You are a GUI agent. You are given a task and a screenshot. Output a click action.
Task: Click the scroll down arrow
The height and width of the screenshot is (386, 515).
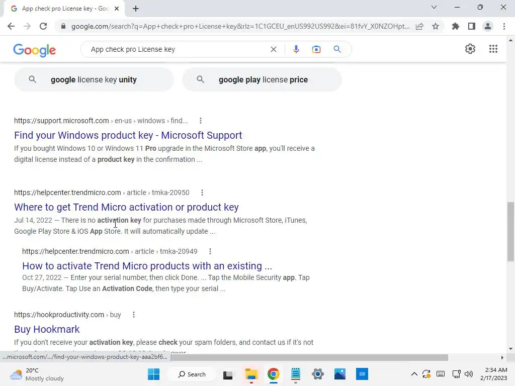click(510, 349)
